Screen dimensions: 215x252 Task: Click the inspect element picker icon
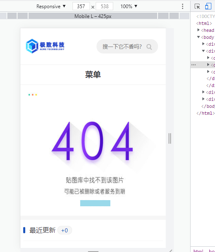197,7
